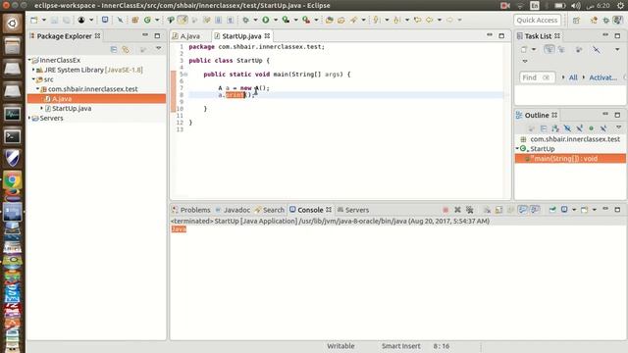
Task: Toggle Categorized view in Task List
Action: 549,49
